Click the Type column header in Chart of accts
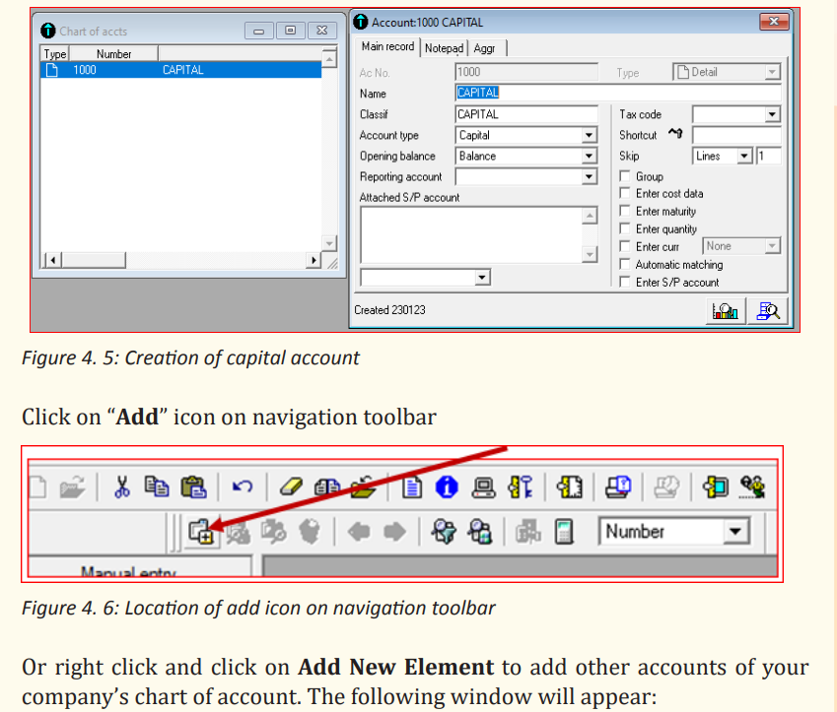 click(x=55, y=54)
